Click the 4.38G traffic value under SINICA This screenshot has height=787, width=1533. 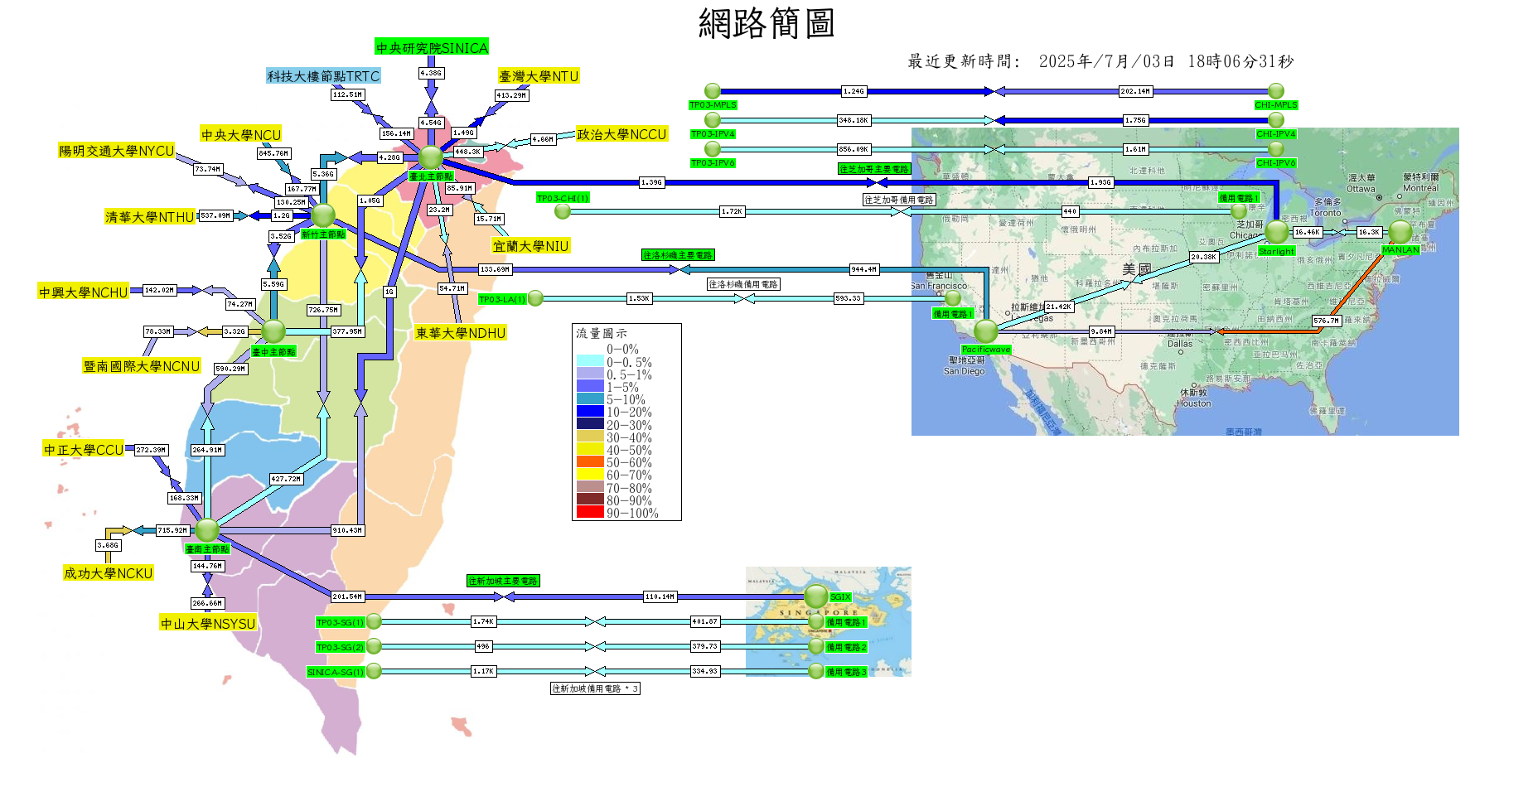click(x=431, y=73)
